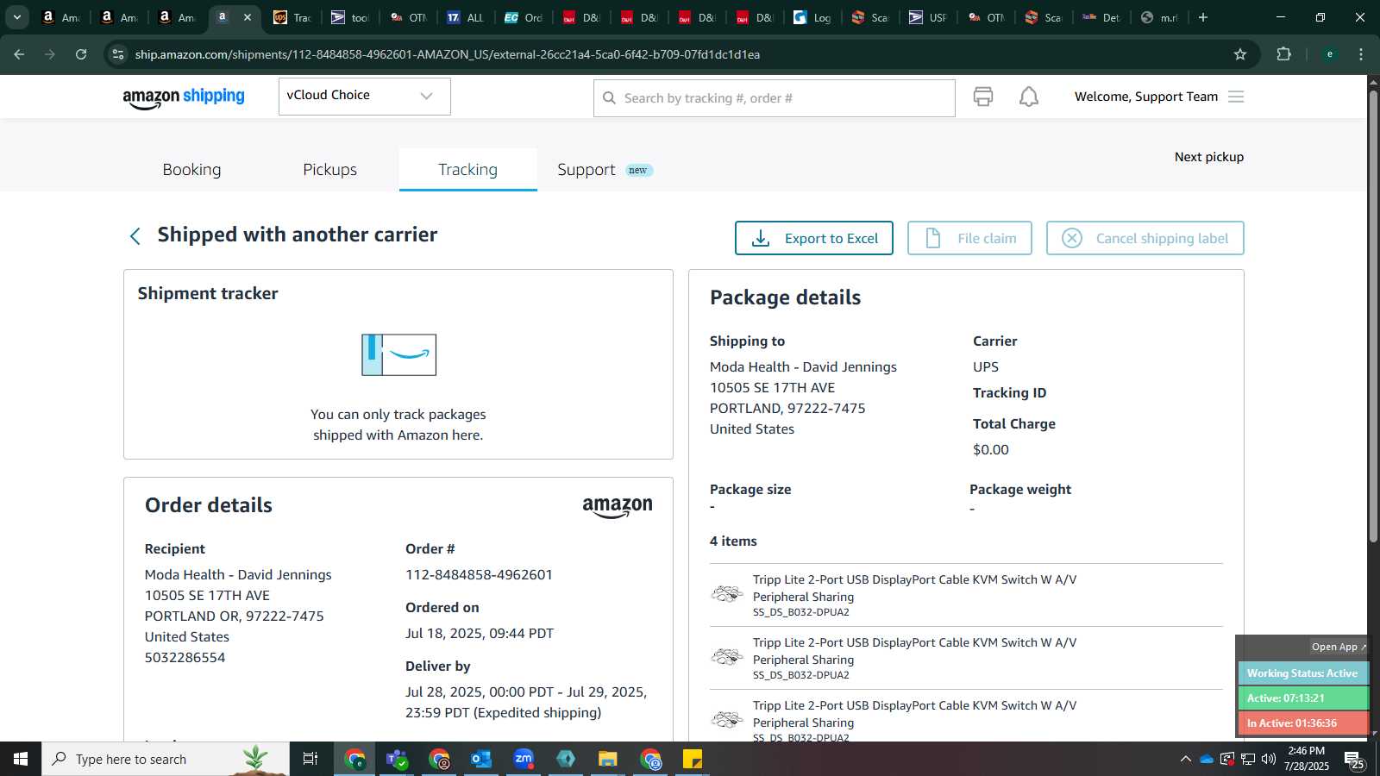Select the Tracking tab
1380x776 pixels.
pyautogui.click(x=467, y=169)
